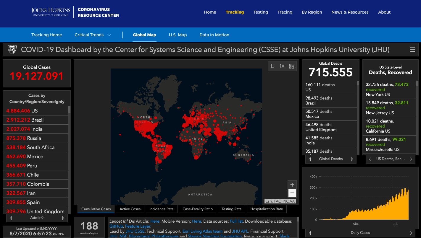
Task: Click left arrow beside Global Deaths pager
Action: pyautogui.click(x=310, y=159)
